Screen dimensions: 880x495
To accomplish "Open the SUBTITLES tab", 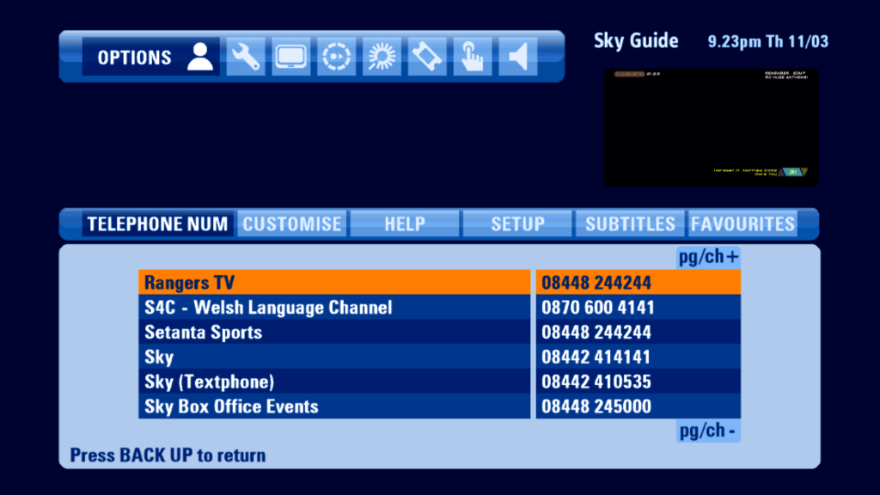I will pyautogui.click(x=630, y=224).
